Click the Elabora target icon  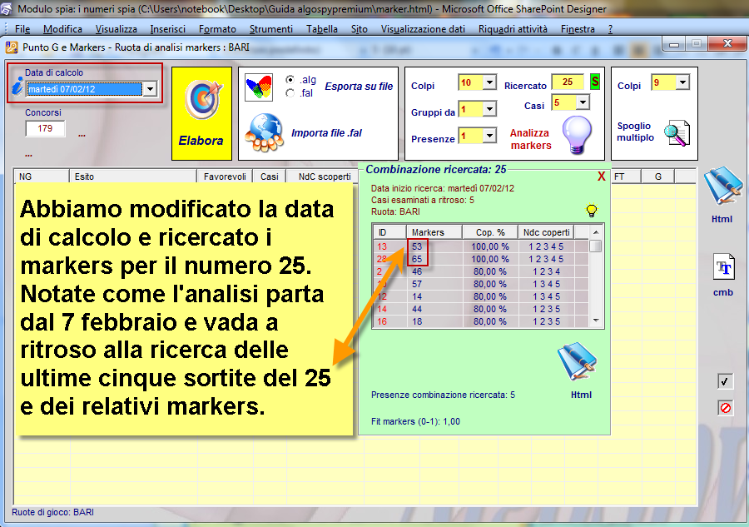coord(204,100)
